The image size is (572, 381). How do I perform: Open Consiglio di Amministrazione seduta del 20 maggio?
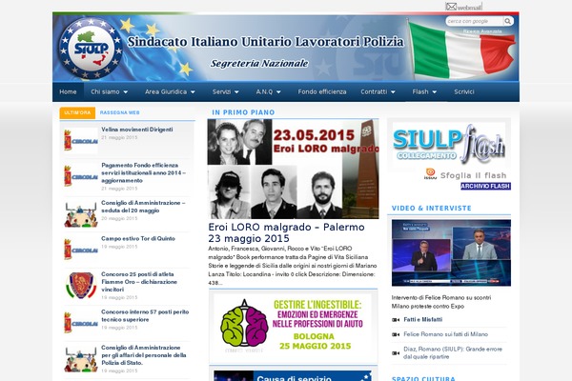click(x=143, y=207)
